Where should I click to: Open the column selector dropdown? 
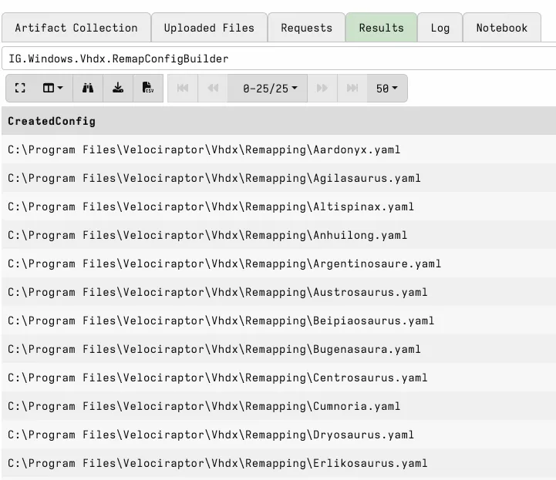(x=53, y=89)
